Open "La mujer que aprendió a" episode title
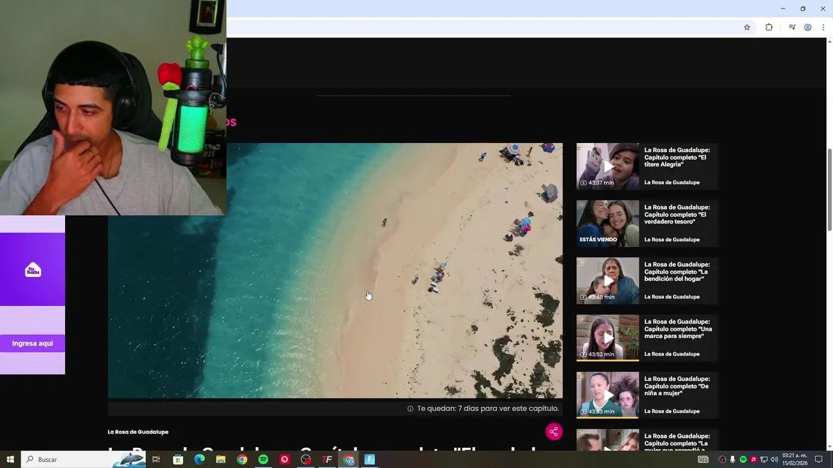The height and width of the screenshot is (468, 833). point(677,442)
